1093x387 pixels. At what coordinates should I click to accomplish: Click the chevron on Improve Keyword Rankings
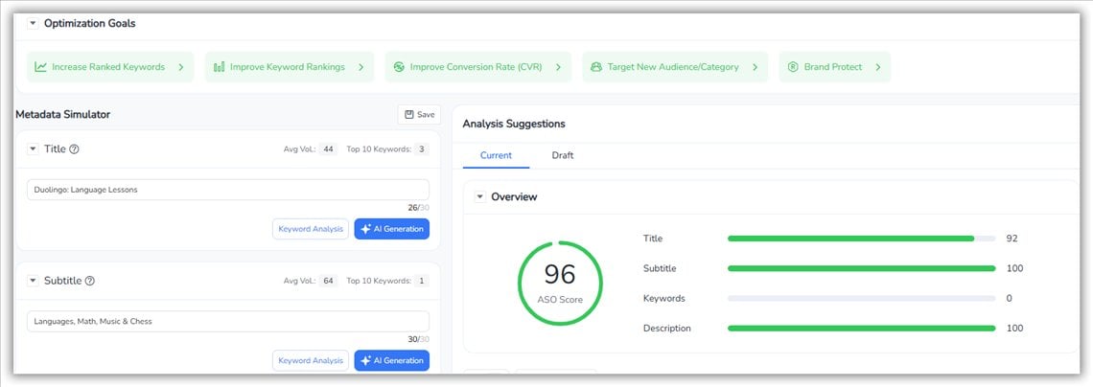(361, 67)
